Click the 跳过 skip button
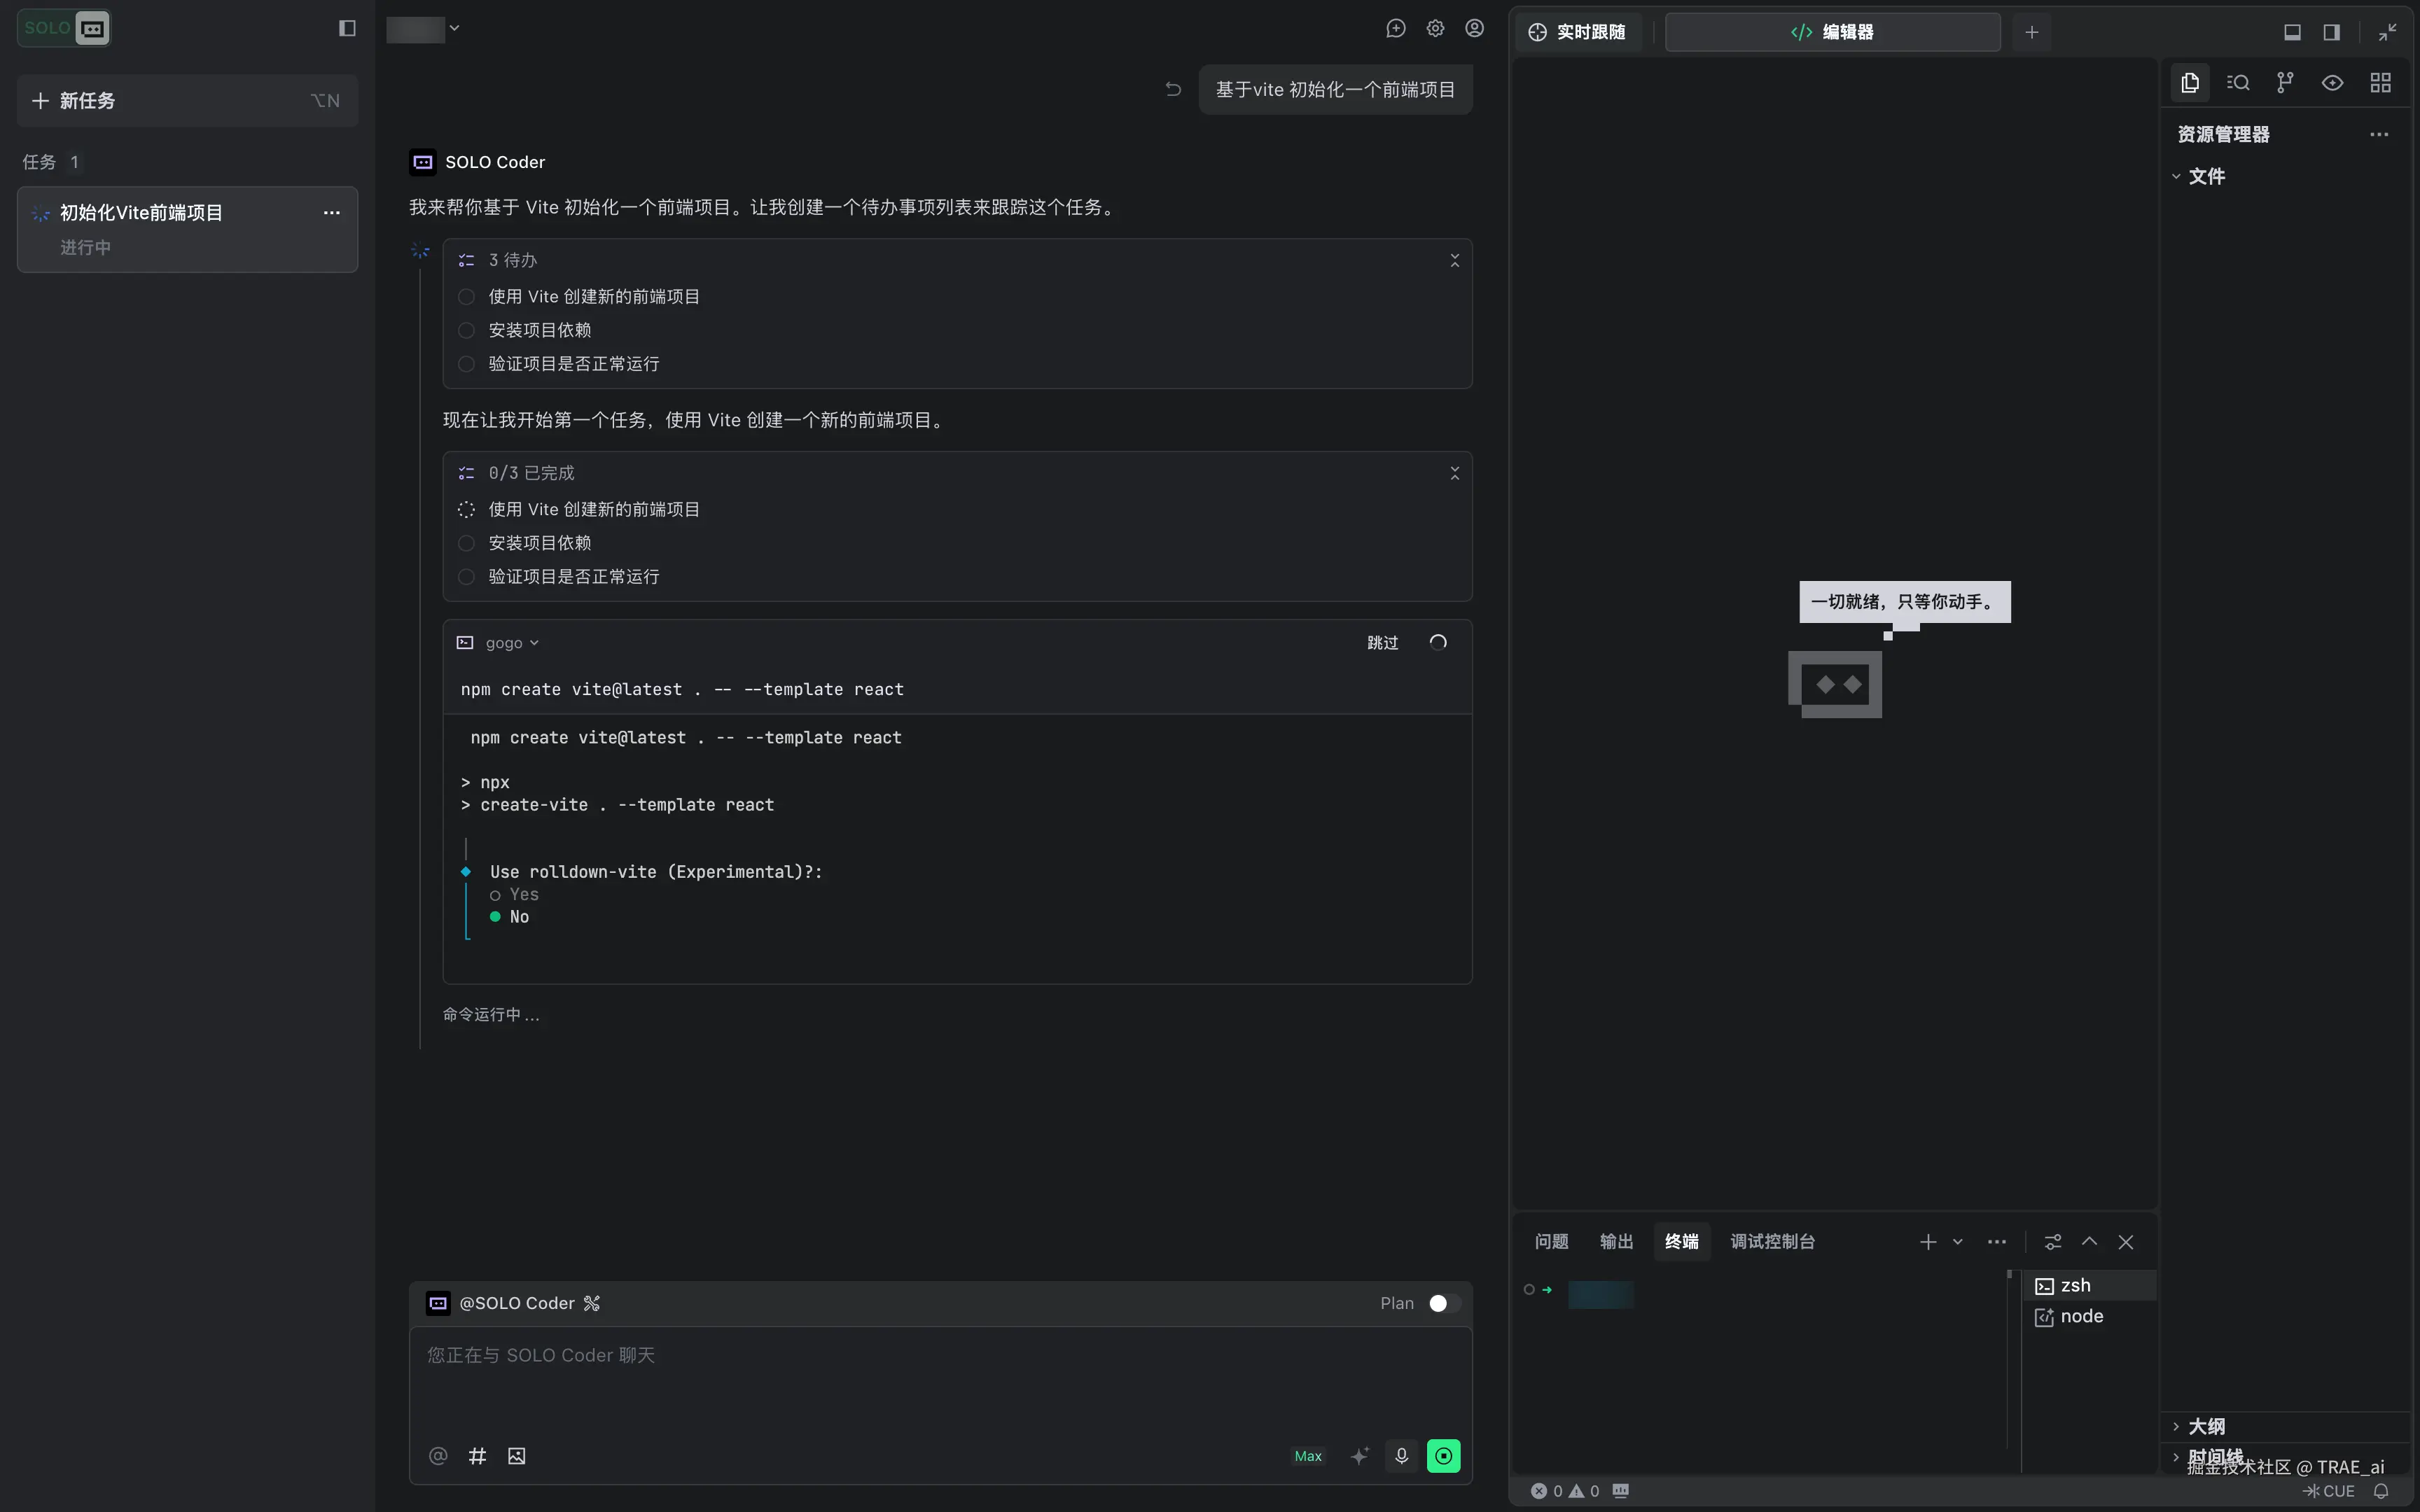Image resolution: width=2420 pixels, height=1512 pixels. (x=1382, y=643)
